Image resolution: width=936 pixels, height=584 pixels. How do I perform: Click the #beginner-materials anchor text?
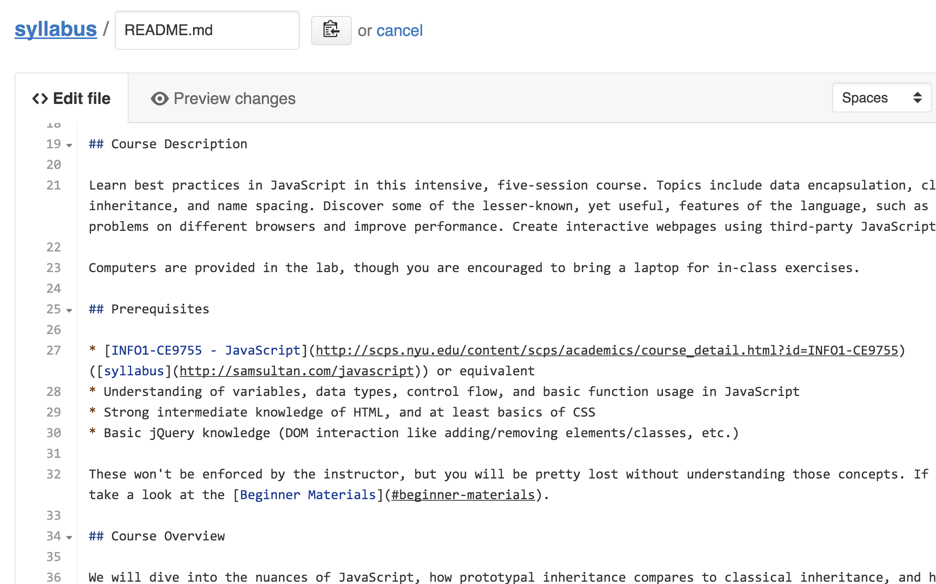point(463,495)
